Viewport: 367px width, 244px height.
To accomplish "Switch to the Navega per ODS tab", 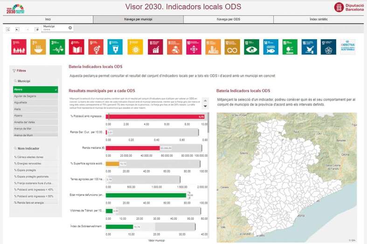I will 228,20.
